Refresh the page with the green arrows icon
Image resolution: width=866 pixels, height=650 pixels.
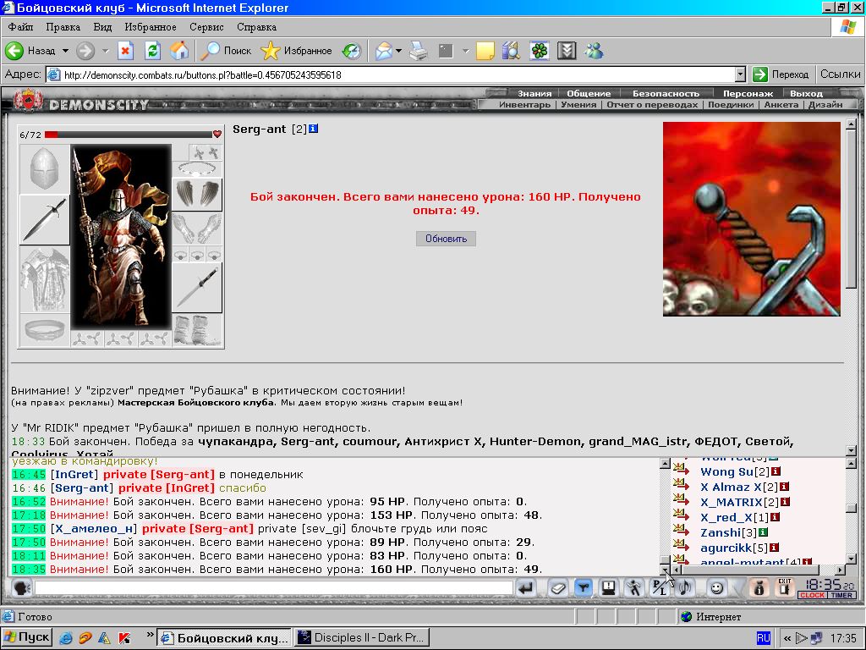pyautogui.click(x=152, y=51)
